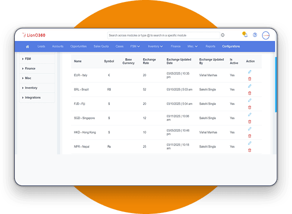Open the Misc. dropdown in top navigation
The width and height of the screenshot is (292, 214).
click(x=192, y=46)
